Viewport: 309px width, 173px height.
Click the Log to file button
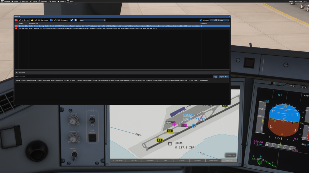[223, 77]
